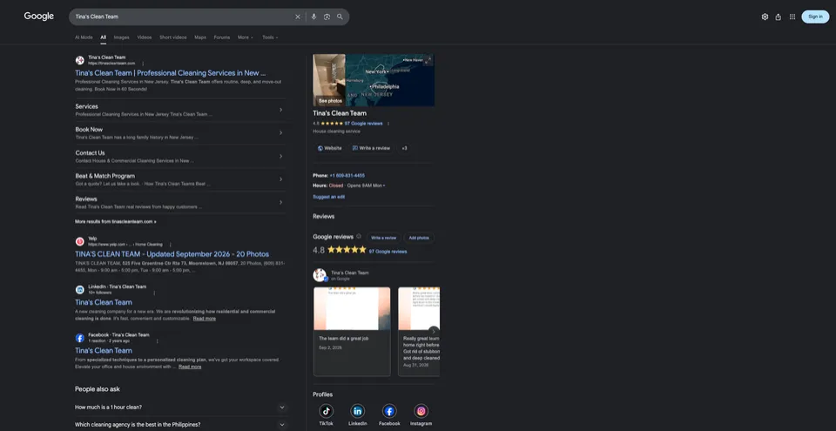Click Read more on Facebook result snippet
Viewport: 836px width, 431px height.
190,367
